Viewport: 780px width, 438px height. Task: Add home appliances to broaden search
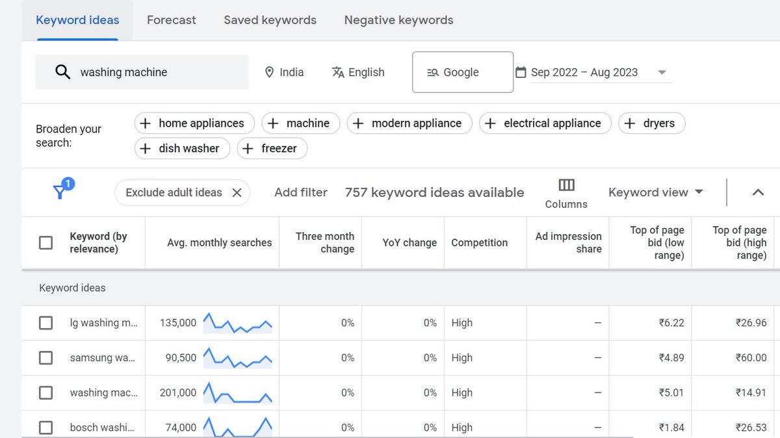(x=193, y=123)
